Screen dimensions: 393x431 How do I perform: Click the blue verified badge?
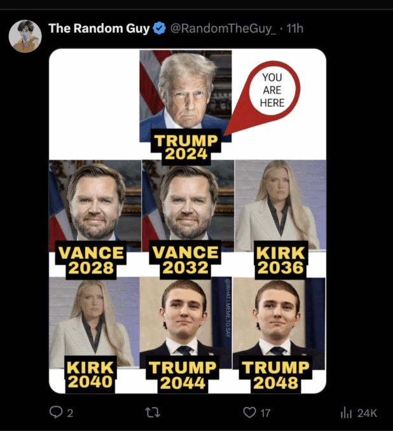click(159, 29)
